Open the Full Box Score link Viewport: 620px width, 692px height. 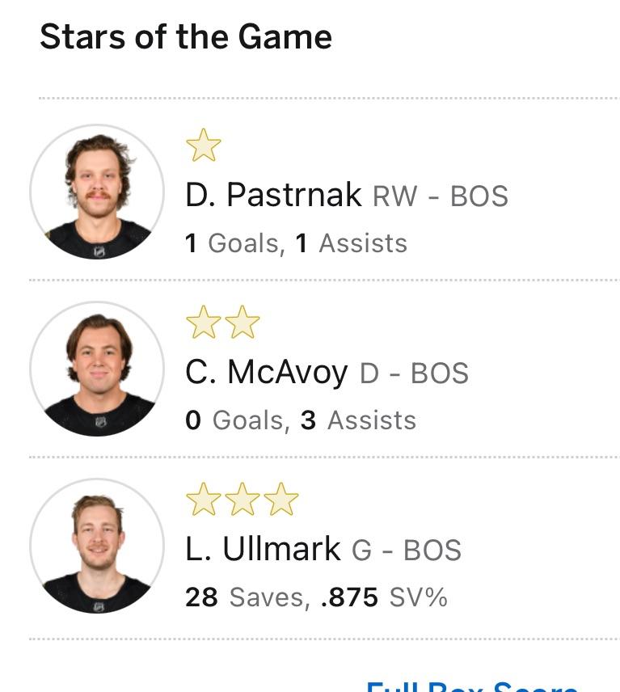(x=472, y=685)
